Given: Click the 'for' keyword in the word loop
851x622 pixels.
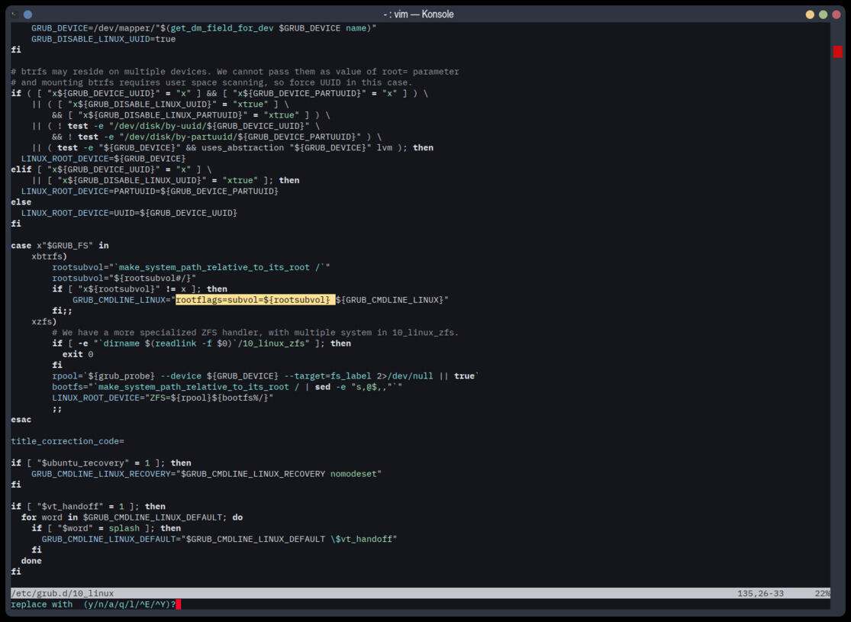Looking at the screenshot, I should tap(29, 517).
